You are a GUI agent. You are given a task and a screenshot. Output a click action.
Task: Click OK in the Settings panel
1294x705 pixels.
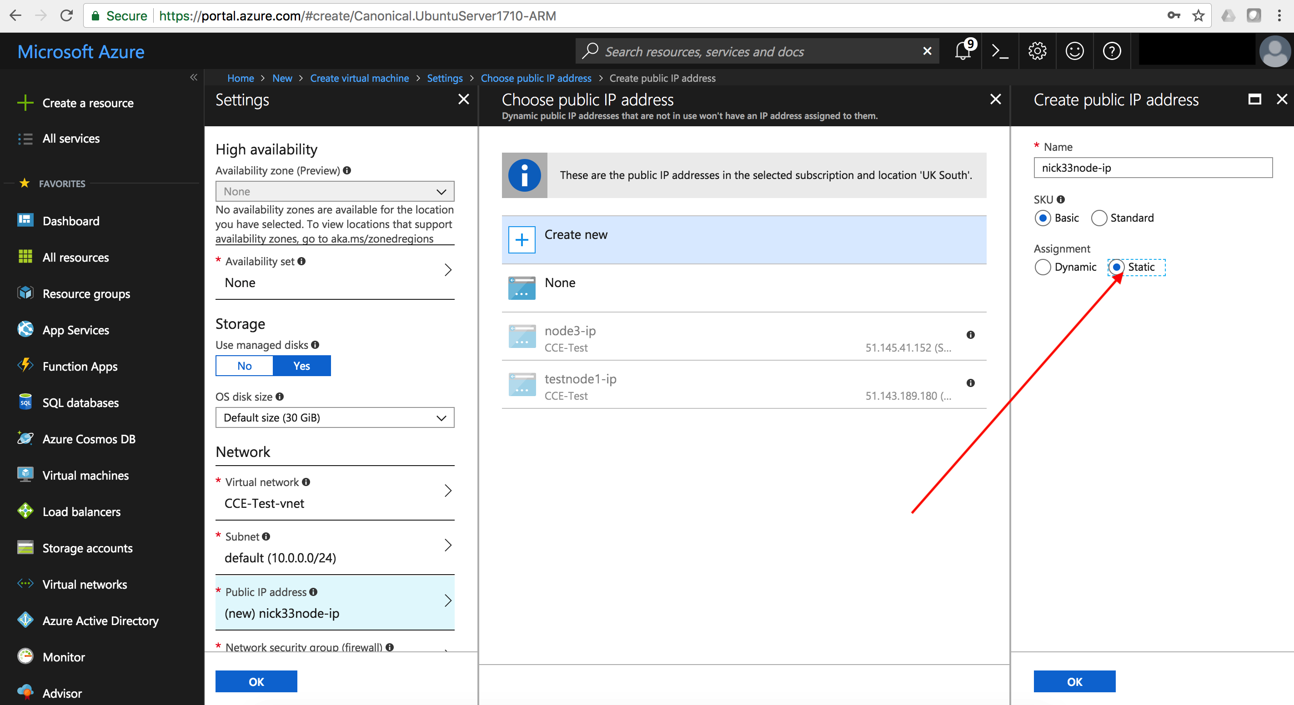(x=256, y=681)
